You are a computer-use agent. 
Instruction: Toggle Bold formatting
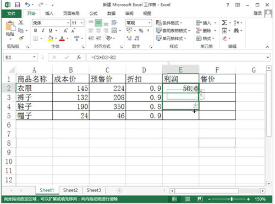tap(36, 31)
